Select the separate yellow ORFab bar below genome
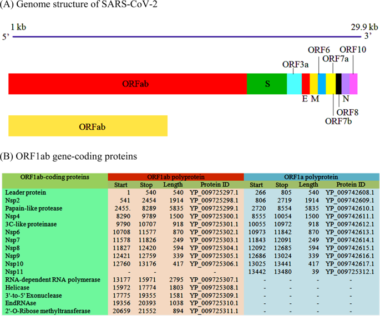This screenshot has height=316, width=380. point(88,126)
